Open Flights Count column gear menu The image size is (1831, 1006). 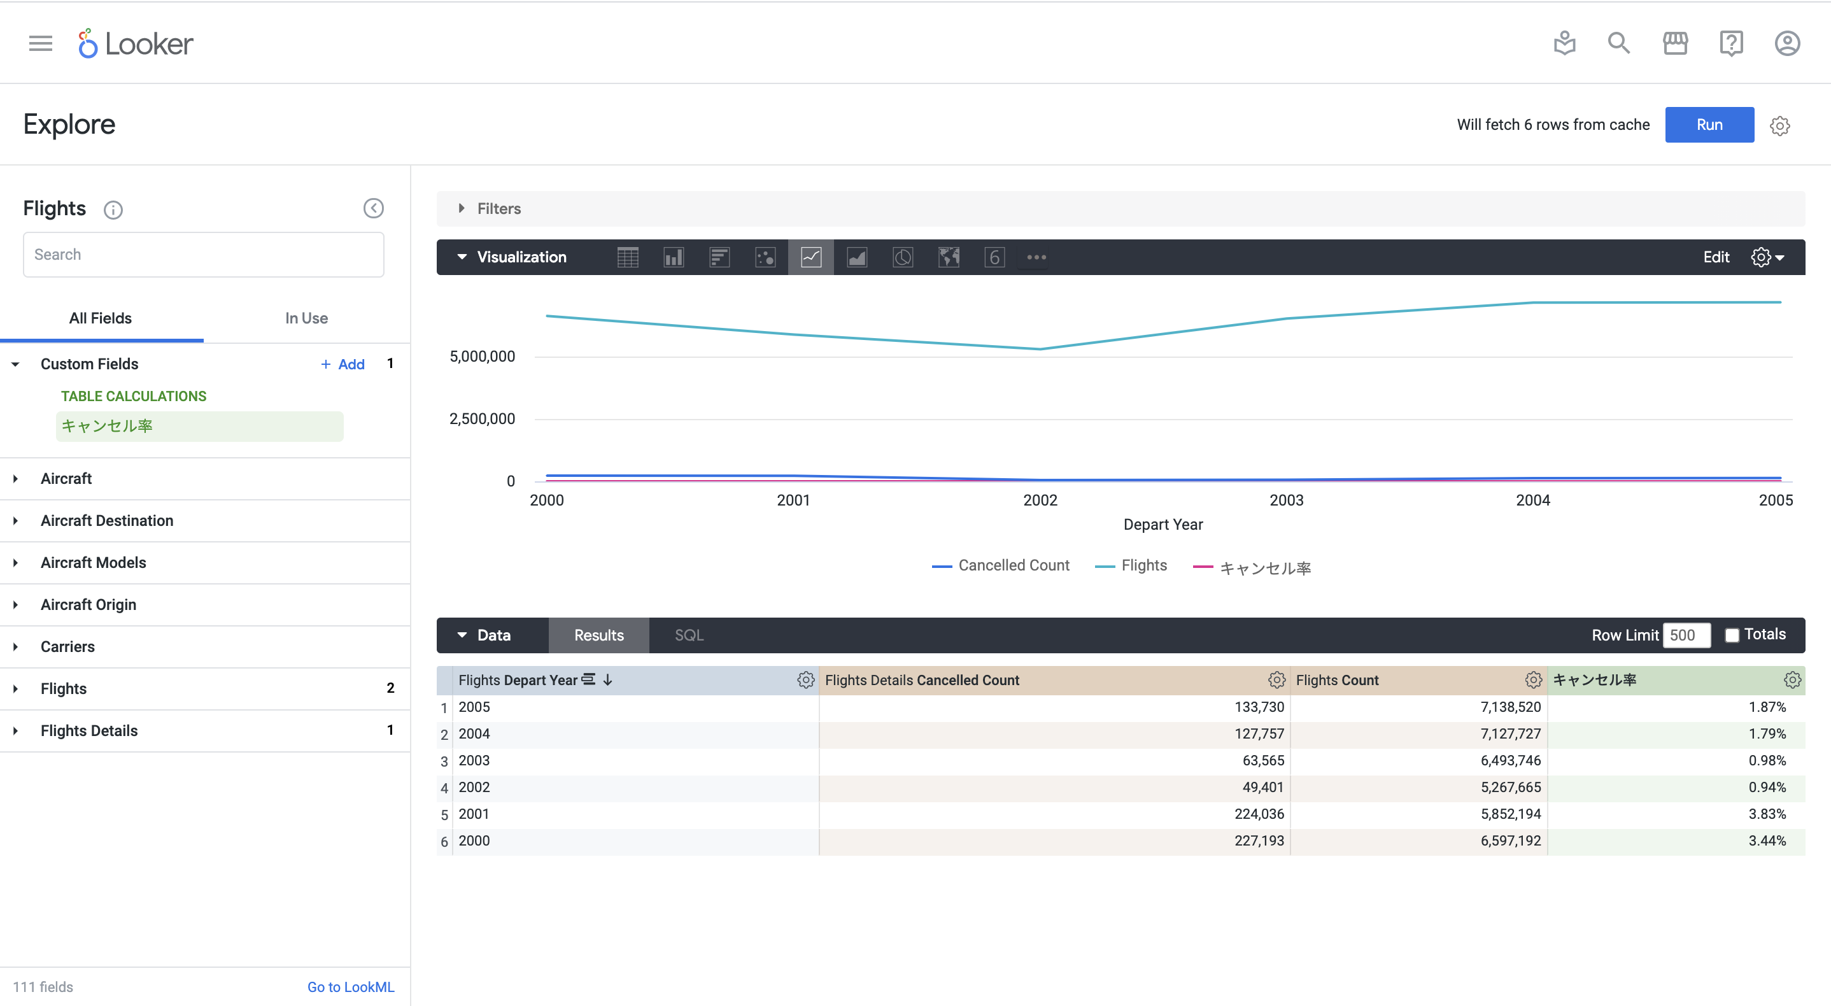[1532, 681]
